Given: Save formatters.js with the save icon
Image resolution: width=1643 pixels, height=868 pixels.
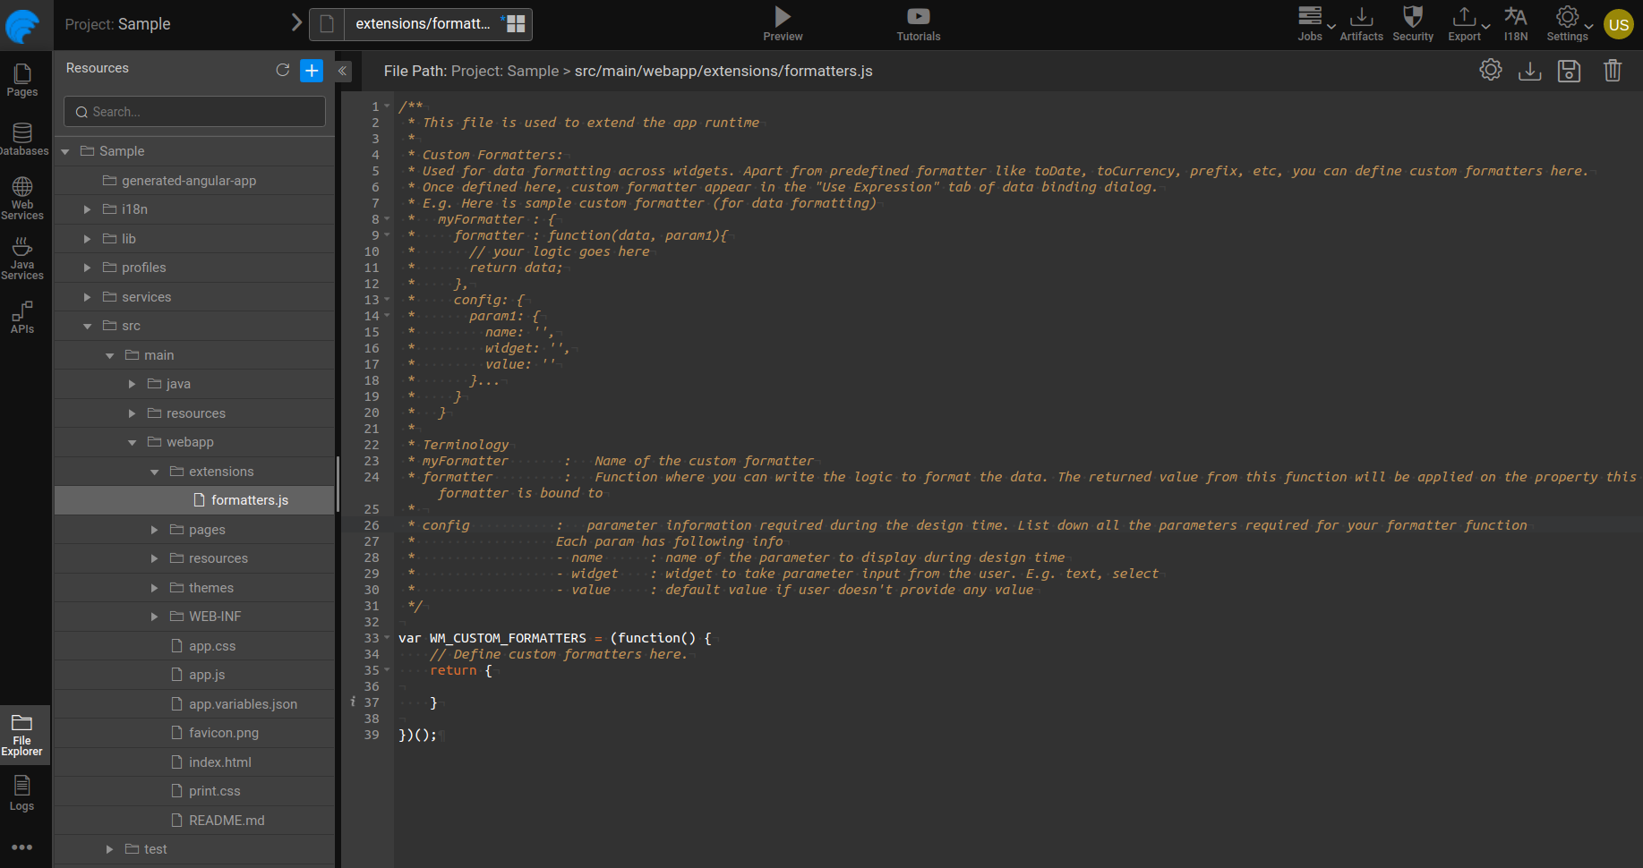Looking at the screenshot, I should pos(1569,70).
